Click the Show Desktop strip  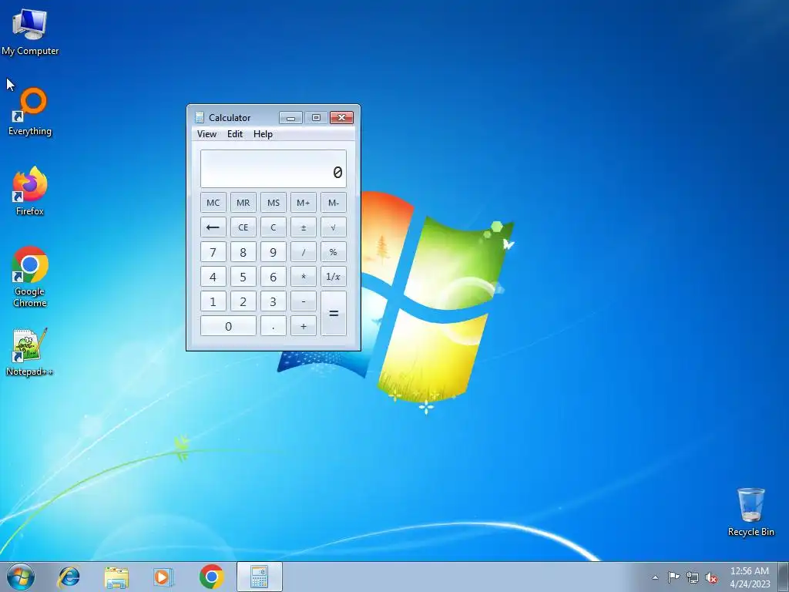[783, 577]
